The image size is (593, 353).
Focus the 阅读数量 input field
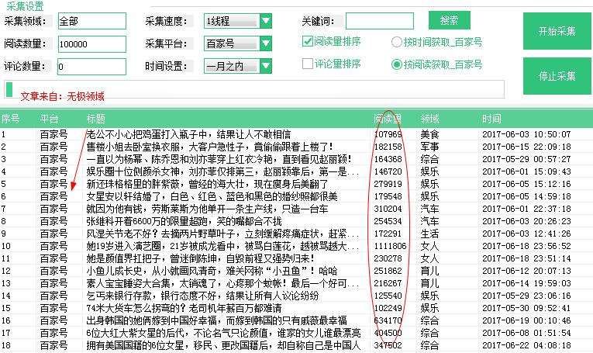[x=92, y=44]
